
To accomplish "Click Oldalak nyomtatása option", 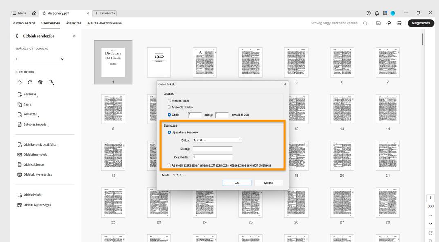I will 35,175.
